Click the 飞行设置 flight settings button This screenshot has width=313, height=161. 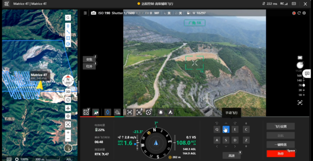[x=281, y=126]
